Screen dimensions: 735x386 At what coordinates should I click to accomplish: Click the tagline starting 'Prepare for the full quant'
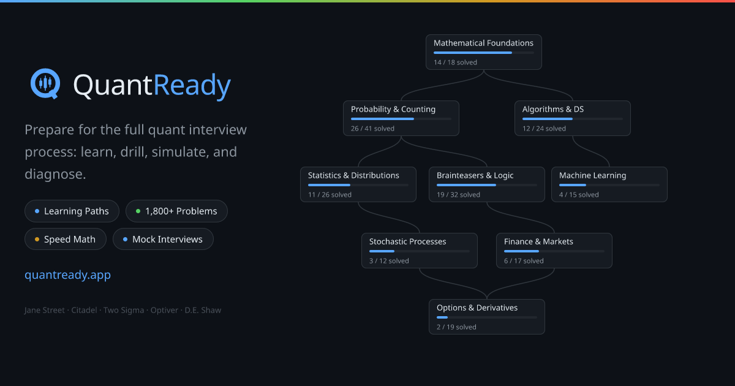click(x=136, y=152)
